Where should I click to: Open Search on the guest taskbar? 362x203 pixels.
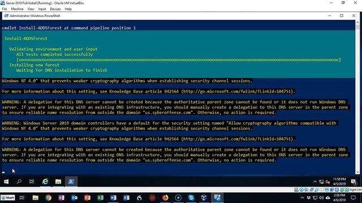tap(19, 182)
